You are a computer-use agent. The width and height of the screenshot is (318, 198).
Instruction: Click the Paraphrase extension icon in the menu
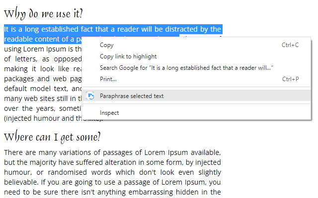click(x=90, y=96)
